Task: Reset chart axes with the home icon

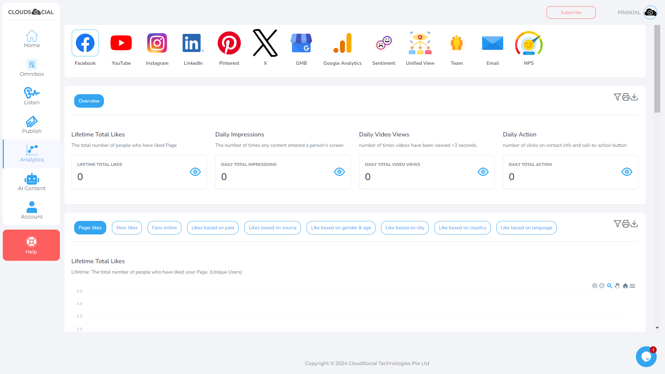Action: tap(625, 286)
